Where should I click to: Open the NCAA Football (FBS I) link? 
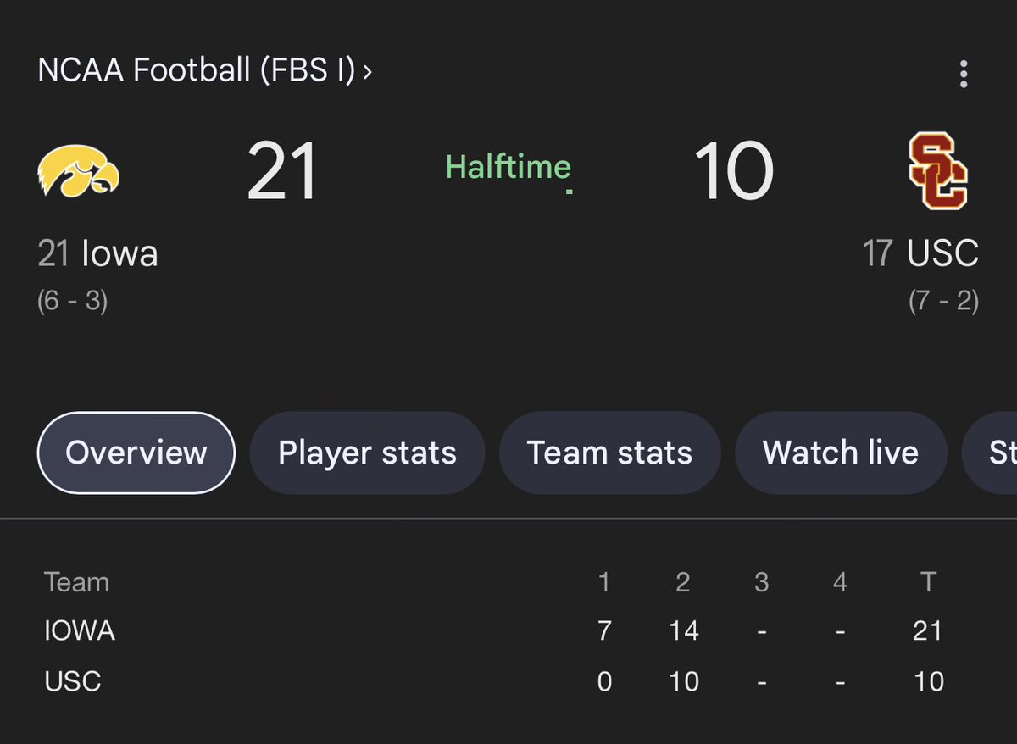coord(196,70)
